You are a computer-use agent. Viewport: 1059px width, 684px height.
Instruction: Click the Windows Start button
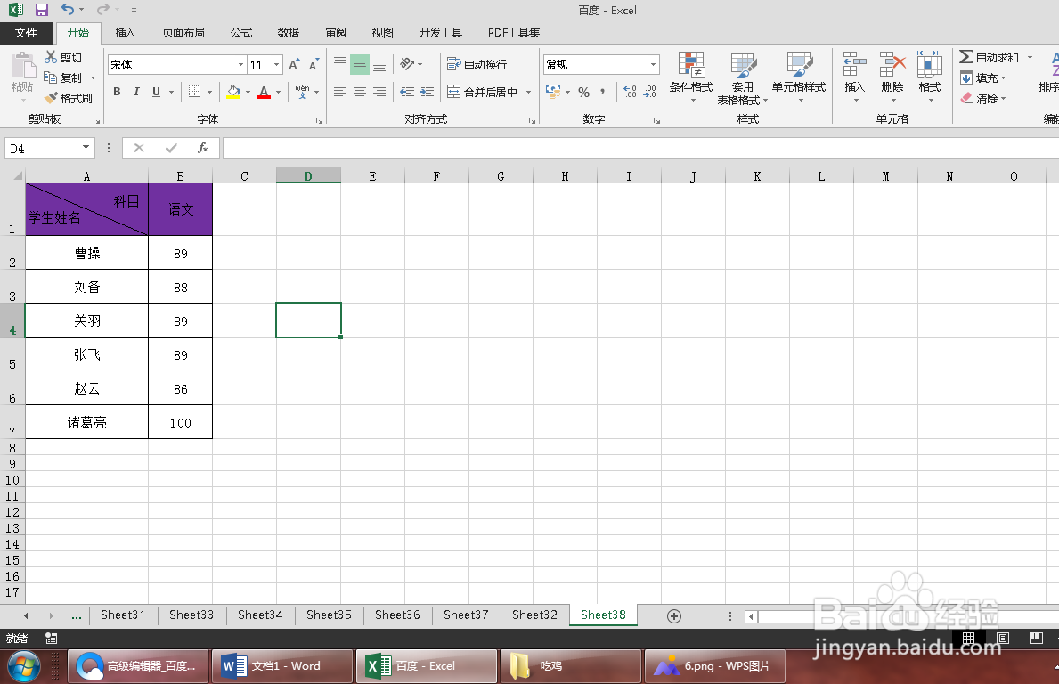23,666
